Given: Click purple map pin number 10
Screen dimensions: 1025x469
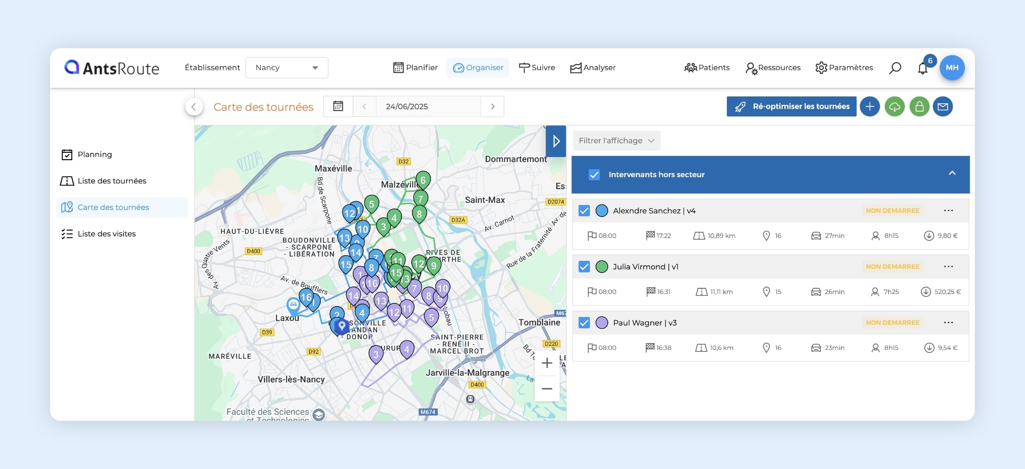Looking at the screenshot, I should pos(442,289).
